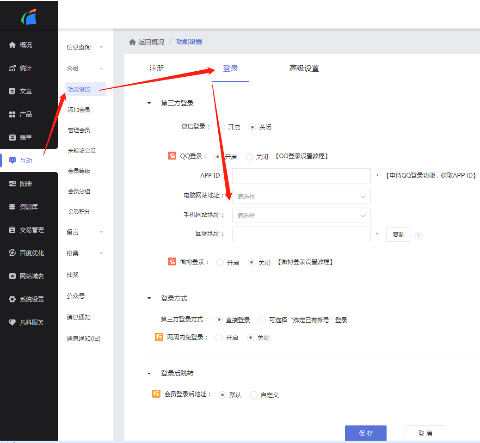
Task: Enable 两周内免登录 with 开启 radio
Action: point(219,338)
